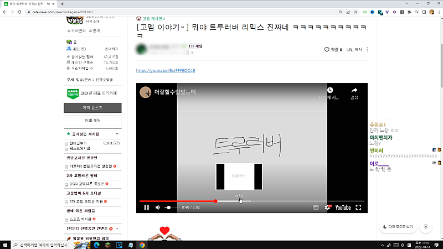Click URL 복사 to copy link
Viewport: 443px width, 249px height.
pyautogui.click(x=354, y=50)
